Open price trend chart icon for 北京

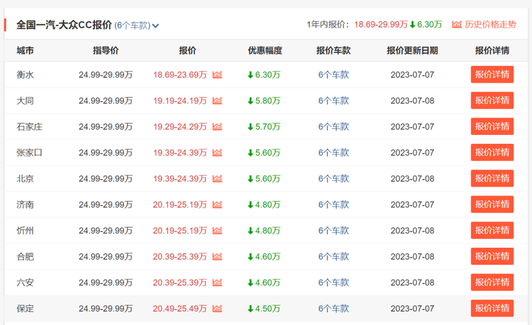tap(217, 179)
